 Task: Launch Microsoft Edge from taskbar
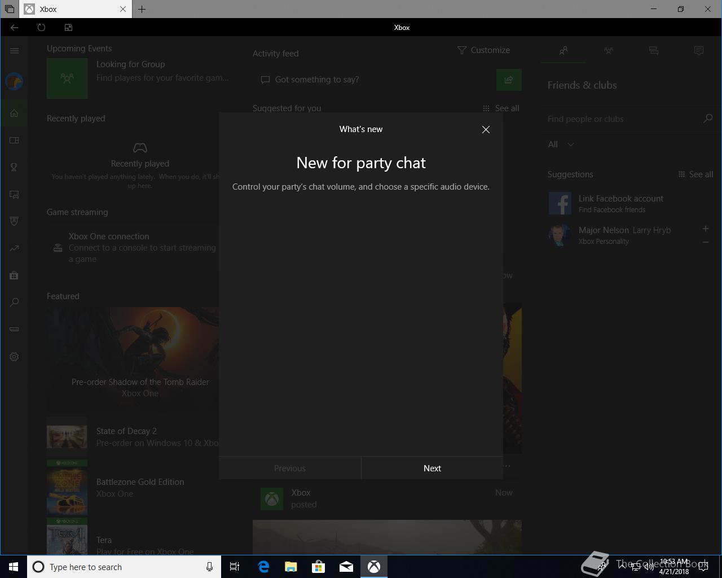263,567
